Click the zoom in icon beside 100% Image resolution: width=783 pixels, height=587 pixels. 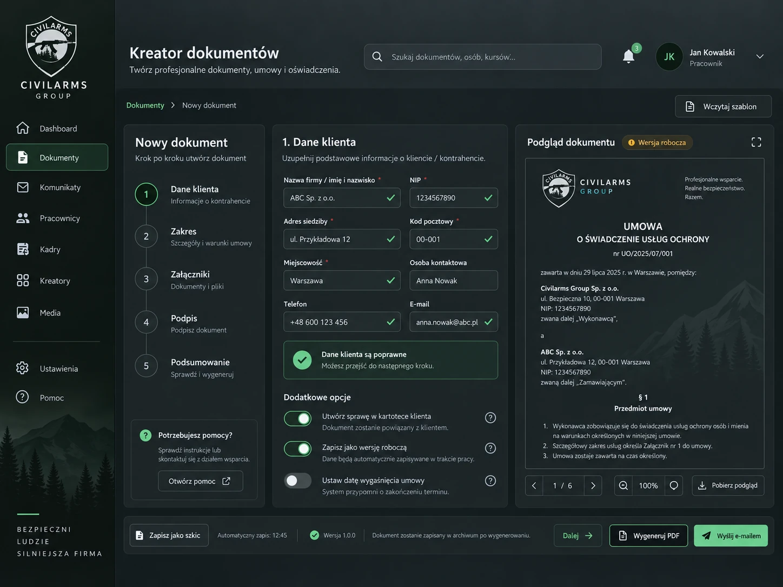point(674,485)
